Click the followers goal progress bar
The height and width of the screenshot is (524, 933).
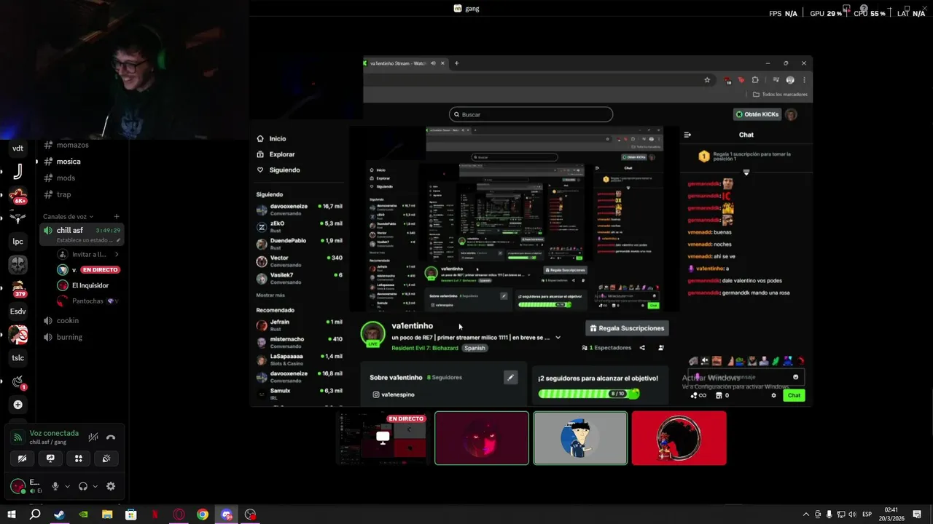pyautogui.click(x=589, y=394)
